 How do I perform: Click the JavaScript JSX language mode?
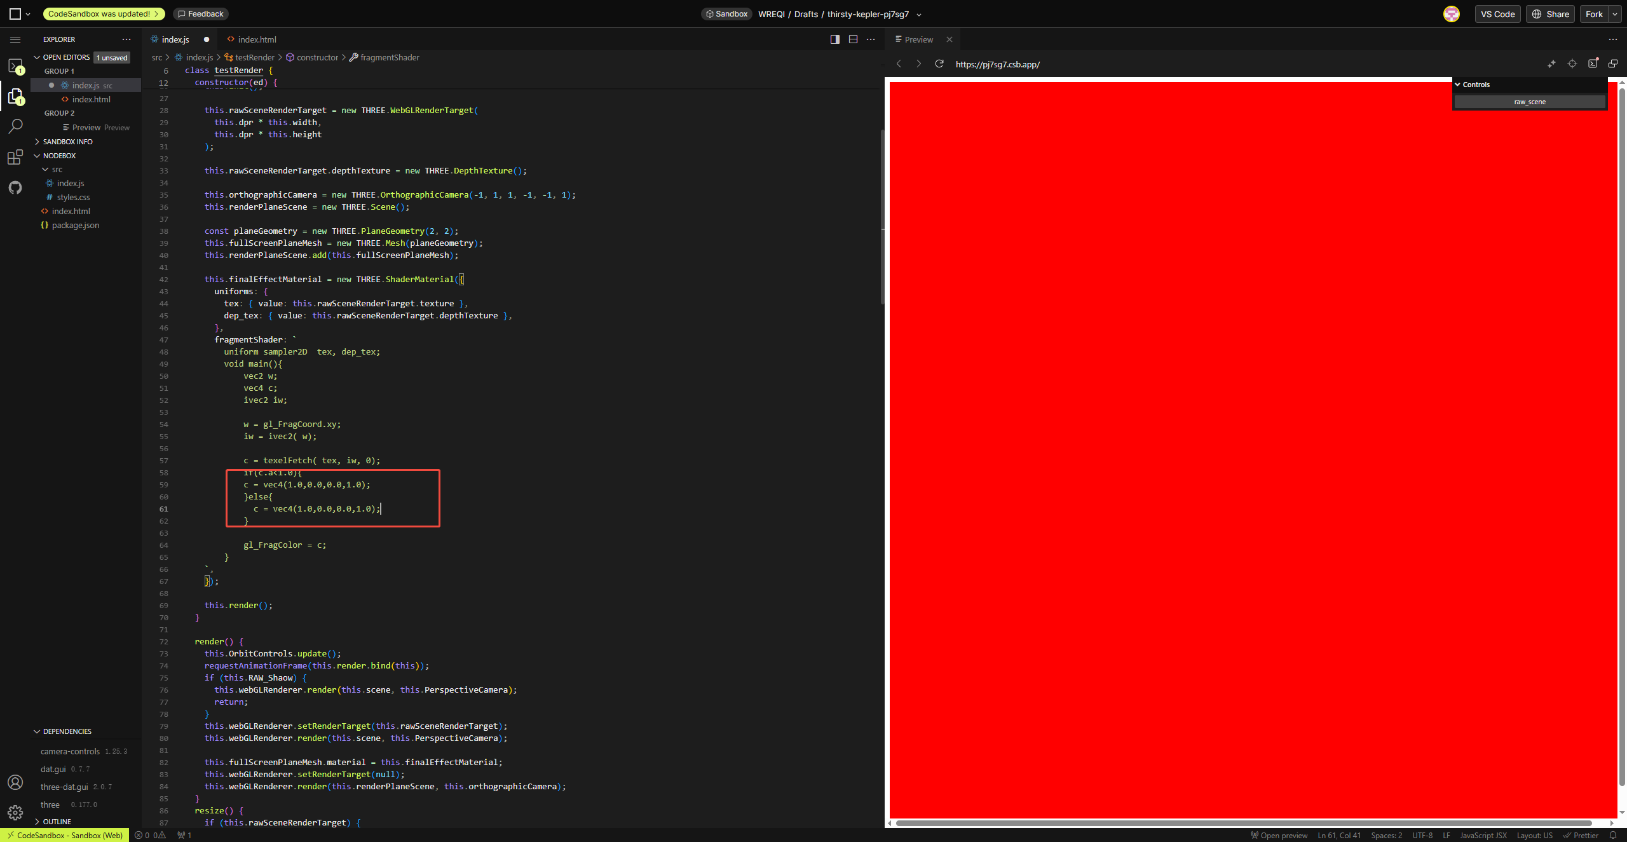(1483, 836)
